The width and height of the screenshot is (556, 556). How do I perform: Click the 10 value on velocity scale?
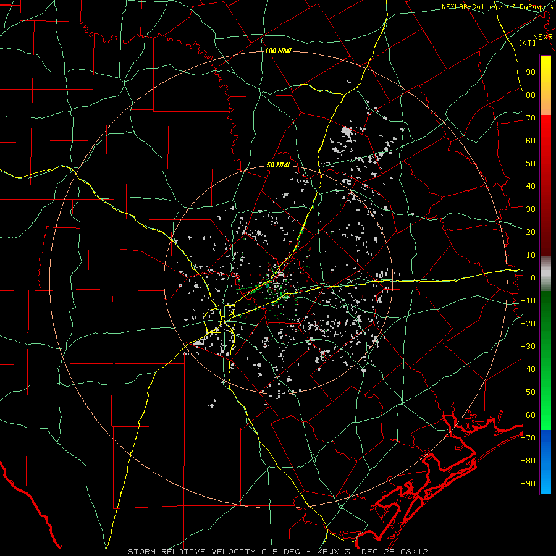(531, 255)
